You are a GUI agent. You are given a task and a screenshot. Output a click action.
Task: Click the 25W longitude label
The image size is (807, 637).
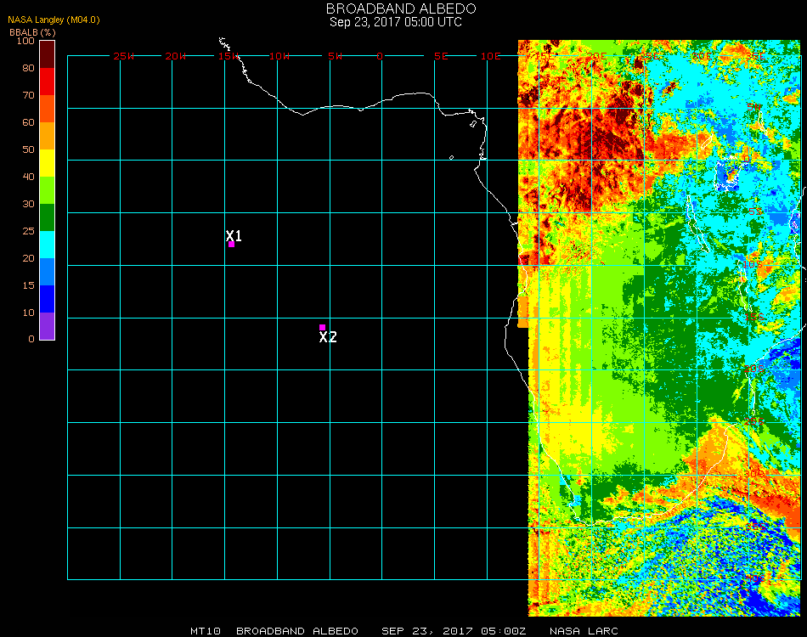[124, 56]
